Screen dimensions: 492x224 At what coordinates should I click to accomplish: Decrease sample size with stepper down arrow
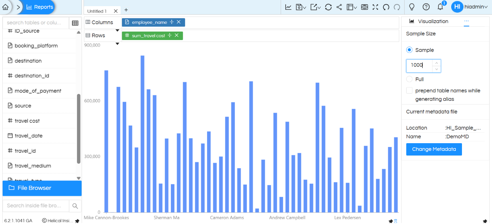pyautogui.click(x=437, y=69)
